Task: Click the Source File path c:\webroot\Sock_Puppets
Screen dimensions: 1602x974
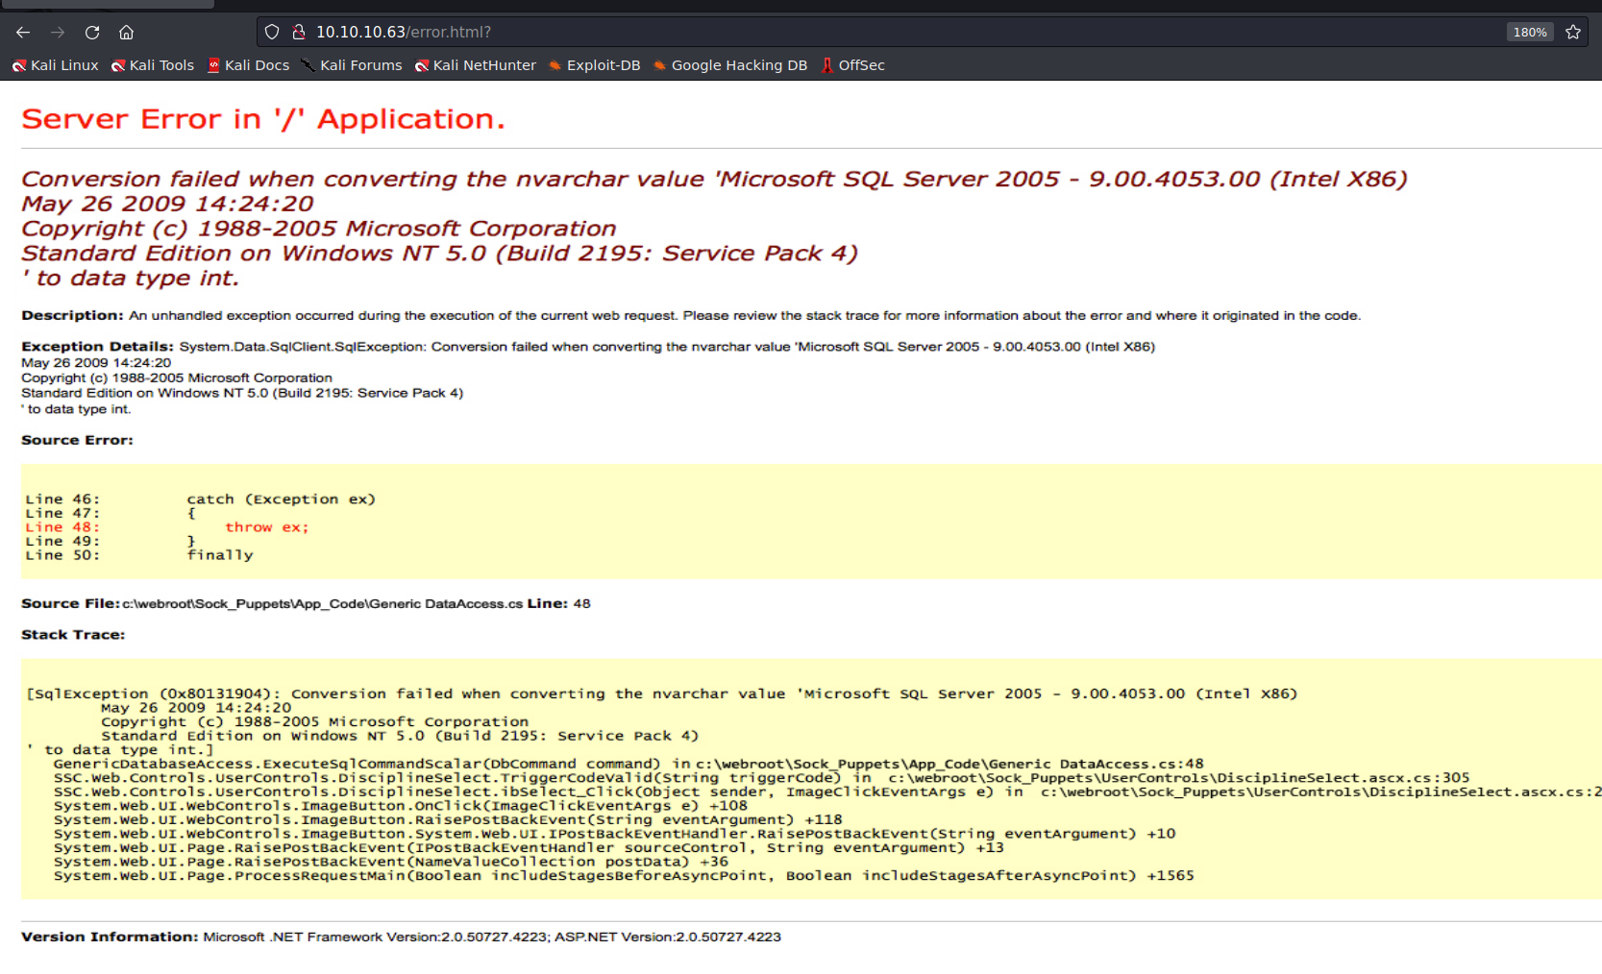Action: pos(323,604)
